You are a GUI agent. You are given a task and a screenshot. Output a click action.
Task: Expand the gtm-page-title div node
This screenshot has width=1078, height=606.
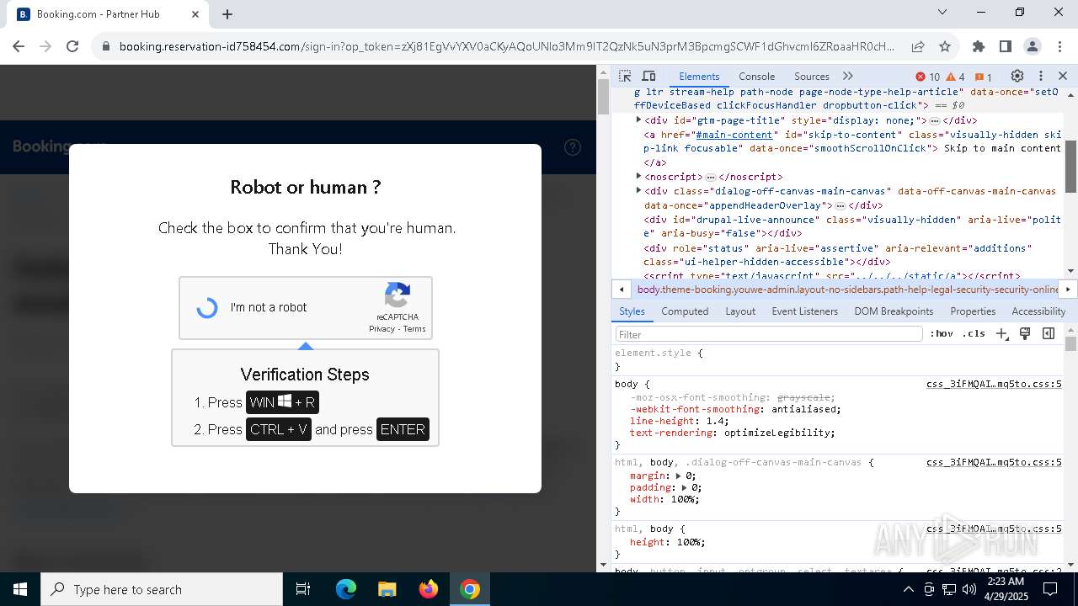pyautogui.click(x=639, y=120)
